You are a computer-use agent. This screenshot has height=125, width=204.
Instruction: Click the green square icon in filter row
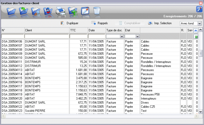196,36
